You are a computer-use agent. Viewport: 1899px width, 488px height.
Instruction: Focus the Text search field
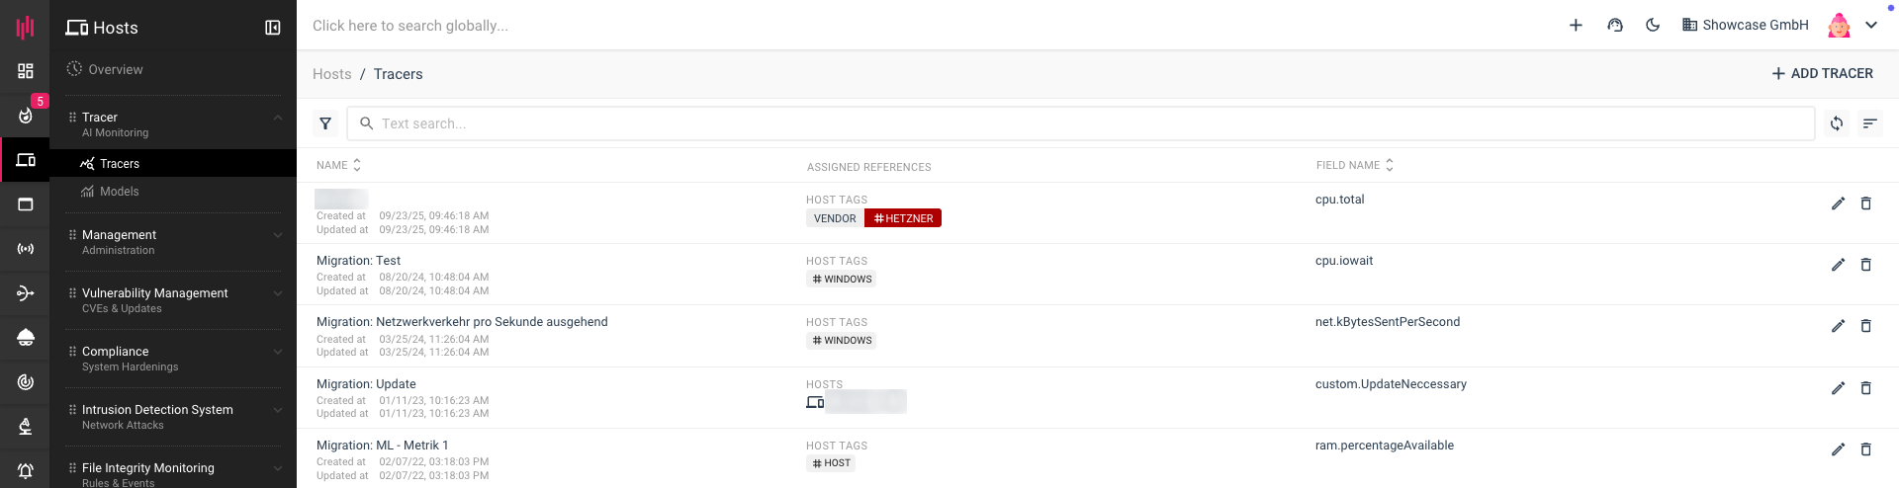coord(1078,123)
